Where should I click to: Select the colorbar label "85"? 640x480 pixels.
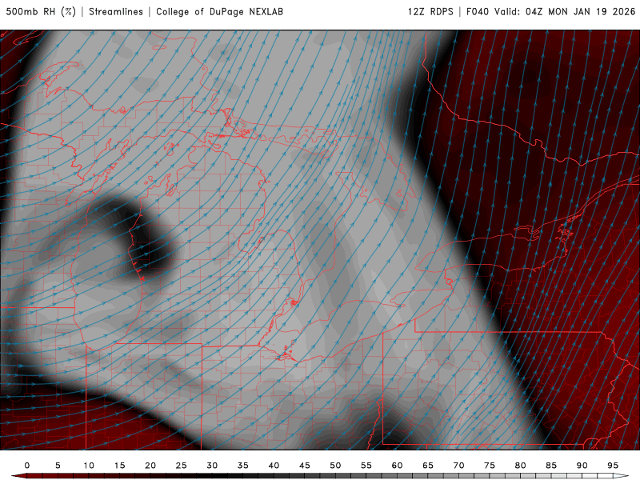click(551, 466)
